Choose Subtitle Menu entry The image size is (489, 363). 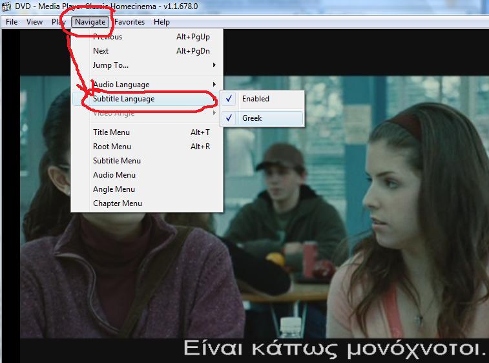pyautogui.click(x=147, y=161)
